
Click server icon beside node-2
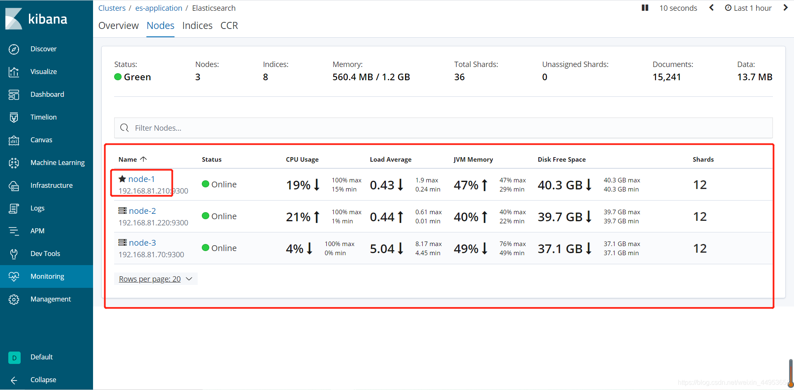[x=122, y=211]
